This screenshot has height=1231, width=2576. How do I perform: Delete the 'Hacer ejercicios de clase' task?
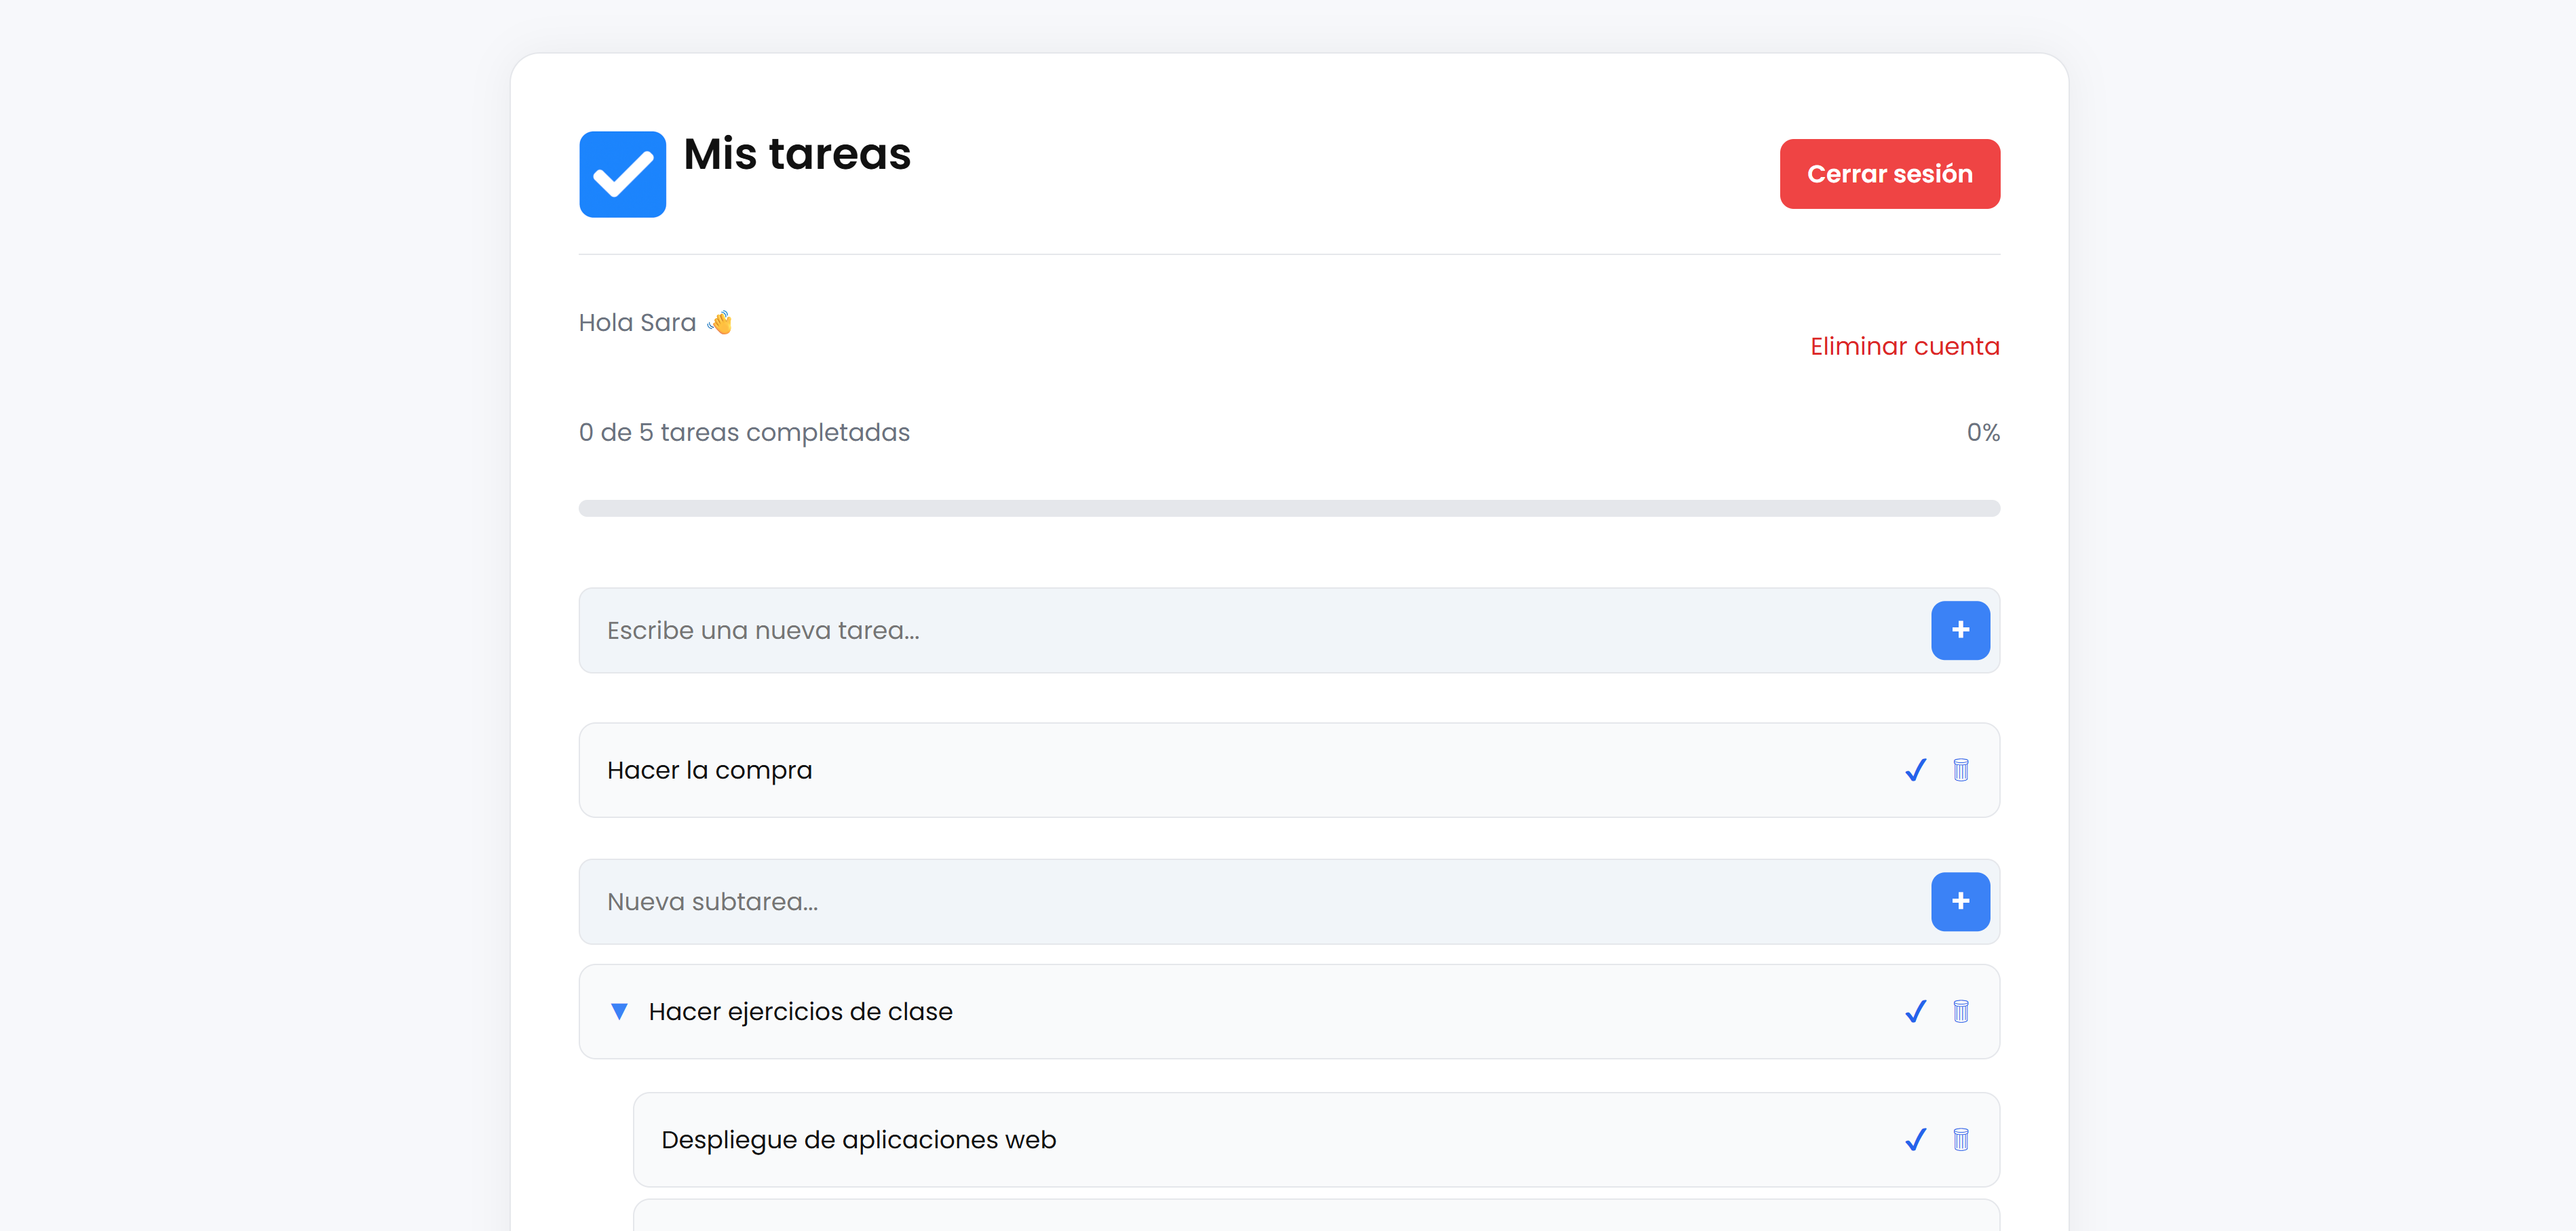pos(1961,1011)
